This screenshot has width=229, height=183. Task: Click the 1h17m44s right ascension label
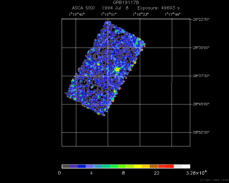click(173, 14)
